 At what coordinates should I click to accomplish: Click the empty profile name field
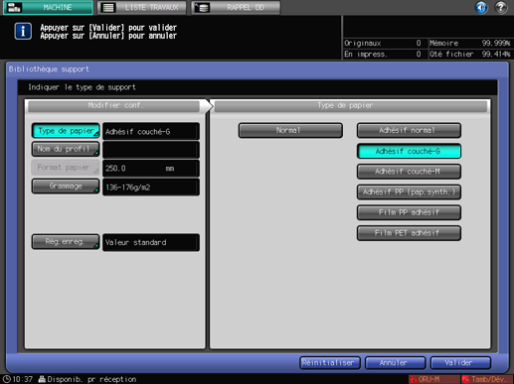[x=151, y=150]
